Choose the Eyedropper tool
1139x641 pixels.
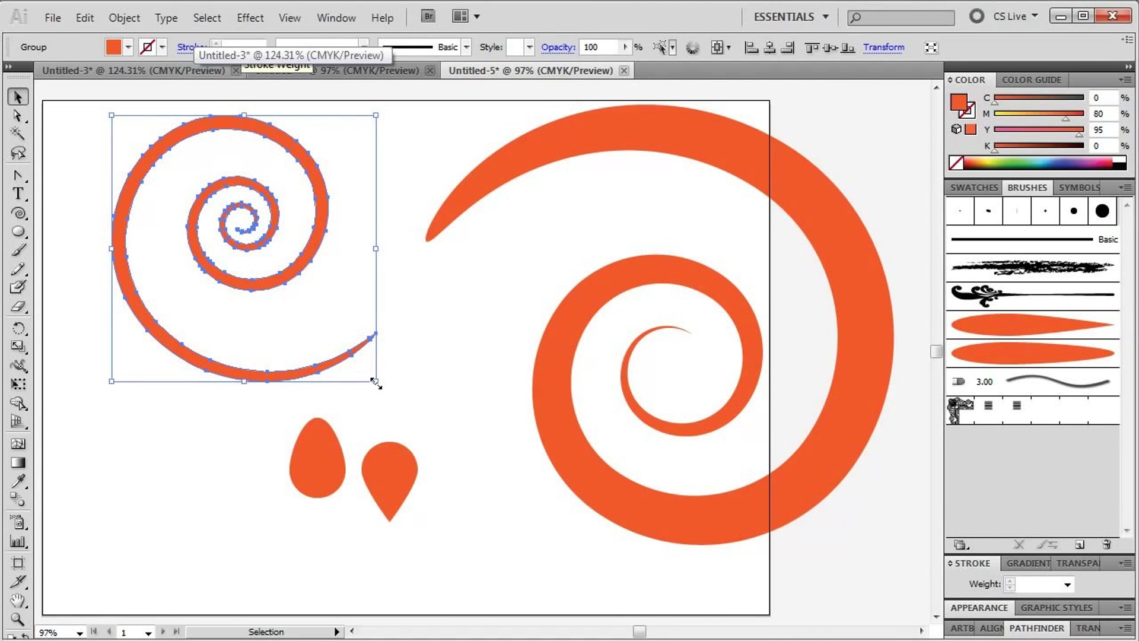pyautogui.click(x=18, y=481)
